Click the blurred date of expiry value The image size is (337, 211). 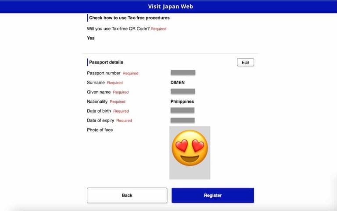click(x=183, y=120)
